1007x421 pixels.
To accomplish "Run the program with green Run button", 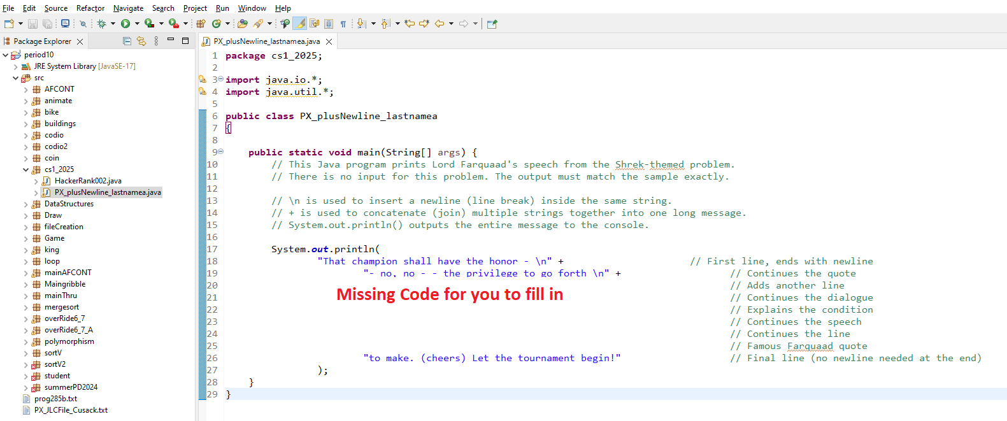I will point(125,24).
